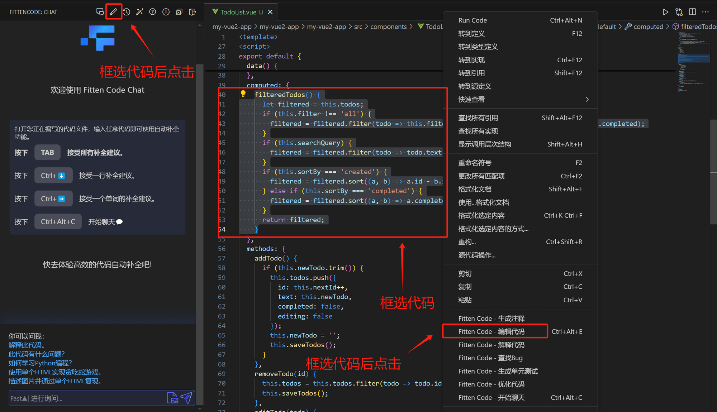The image size is (717, 412).
Task: Click the logout icon in chat toolbar
Action: click(x=193, y=12)
